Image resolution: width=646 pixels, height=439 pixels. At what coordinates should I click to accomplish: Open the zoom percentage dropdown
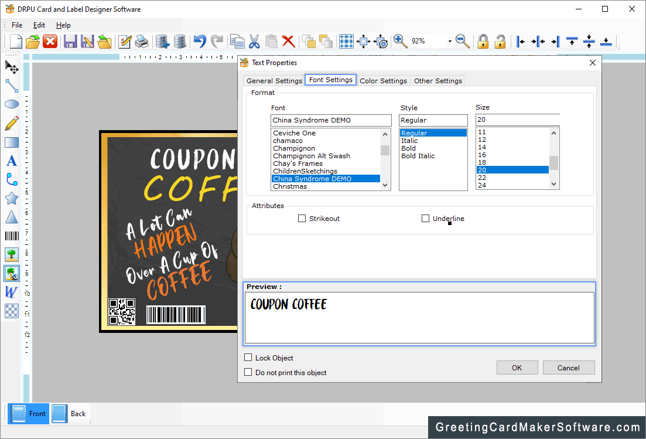tap(449, 41)
